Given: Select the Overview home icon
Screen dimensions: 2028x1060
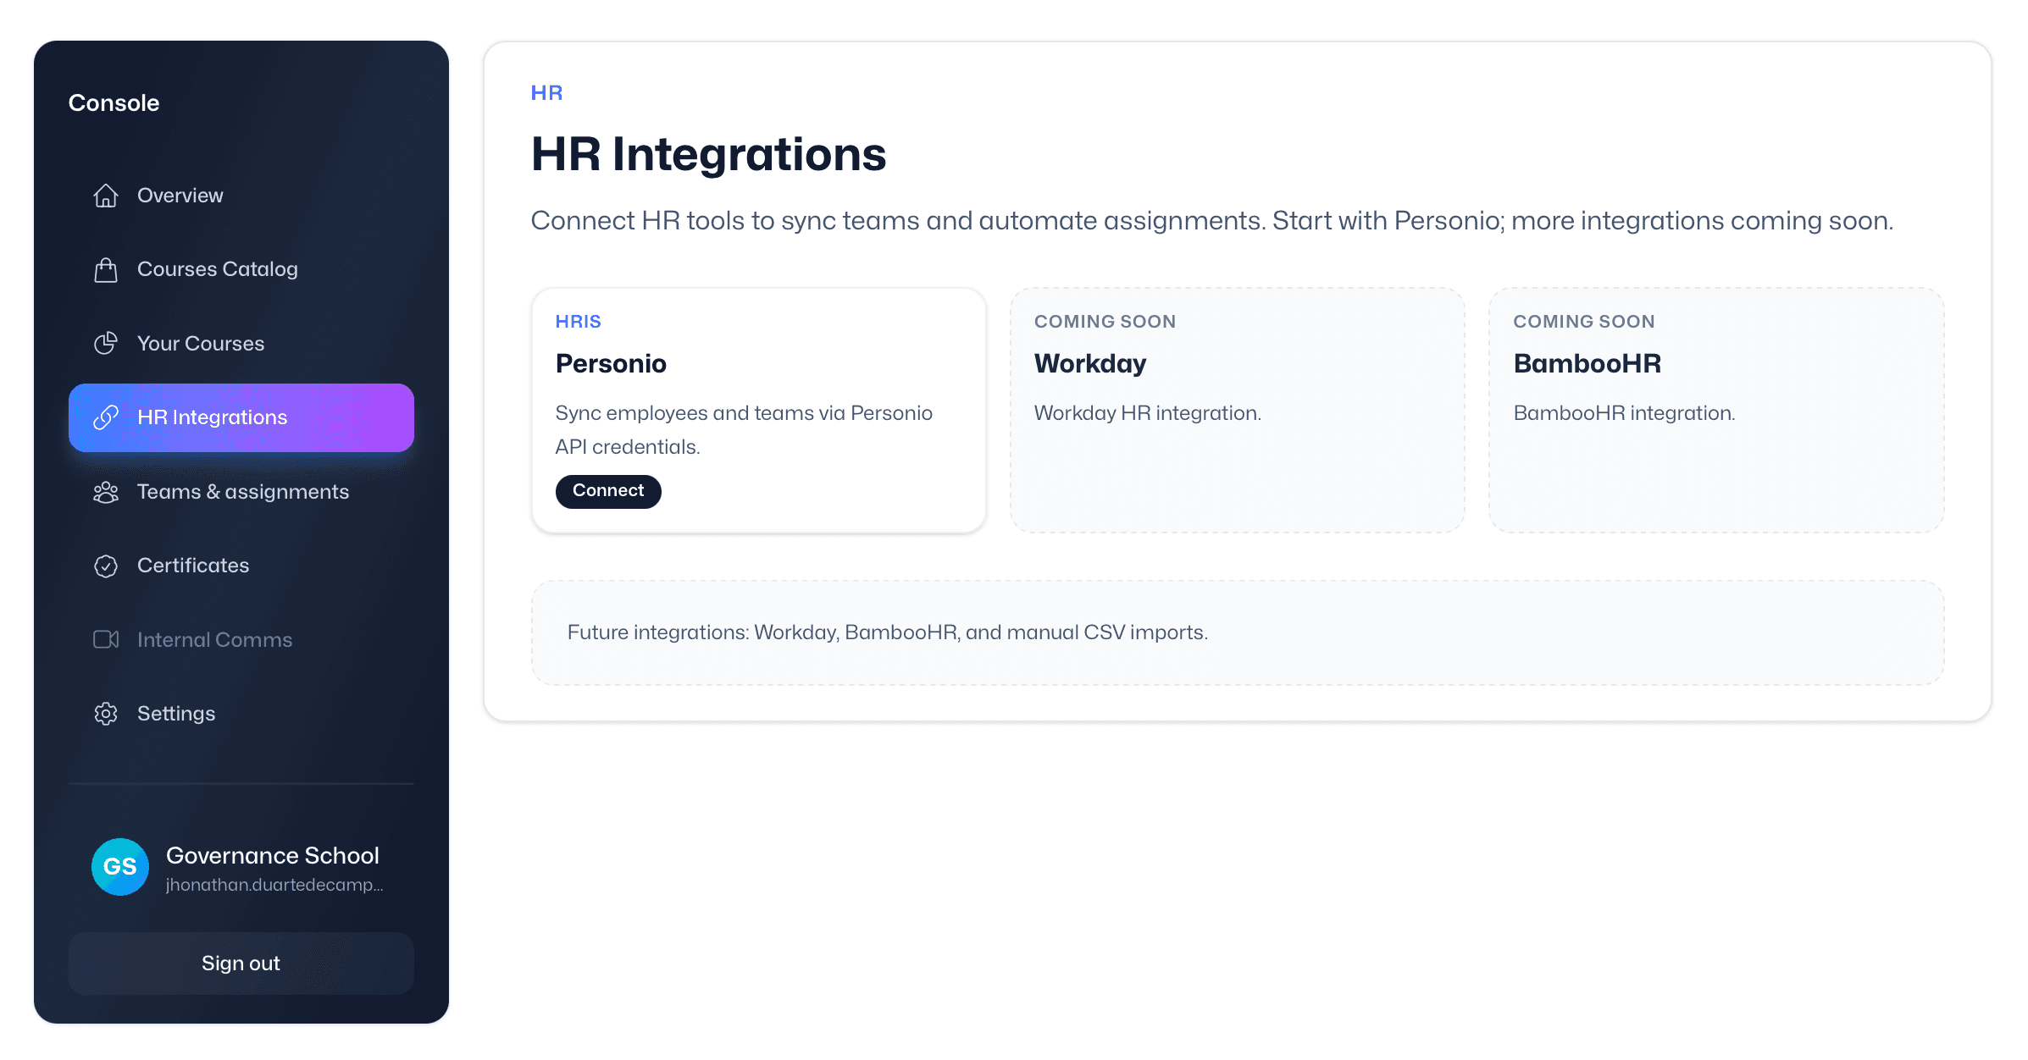Looking at the screenshot, I should coord(105,195).
